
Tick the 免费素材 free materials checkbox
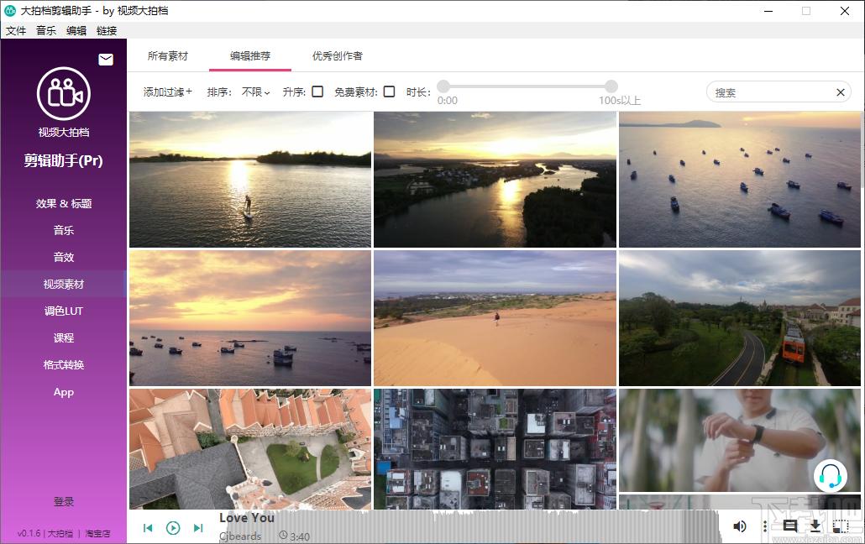(x=390, y=92)
